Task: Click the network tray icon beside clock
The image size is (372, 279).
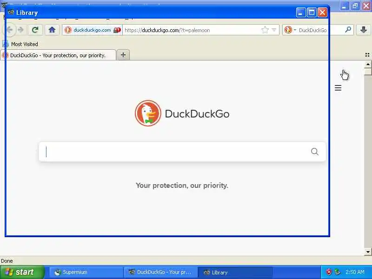Action: coord(337,272)
